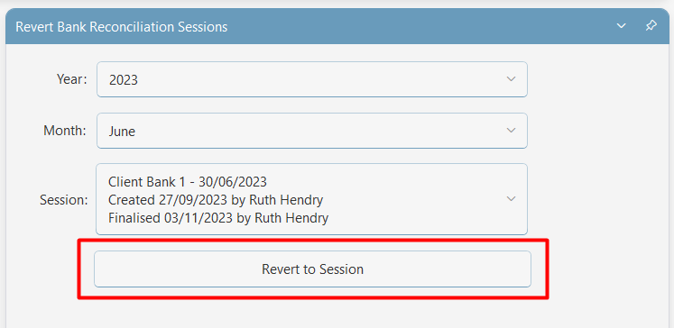This screenshot has height=328, width=674.
Task: Click the Year: label
Action: (x=72, y=79)
